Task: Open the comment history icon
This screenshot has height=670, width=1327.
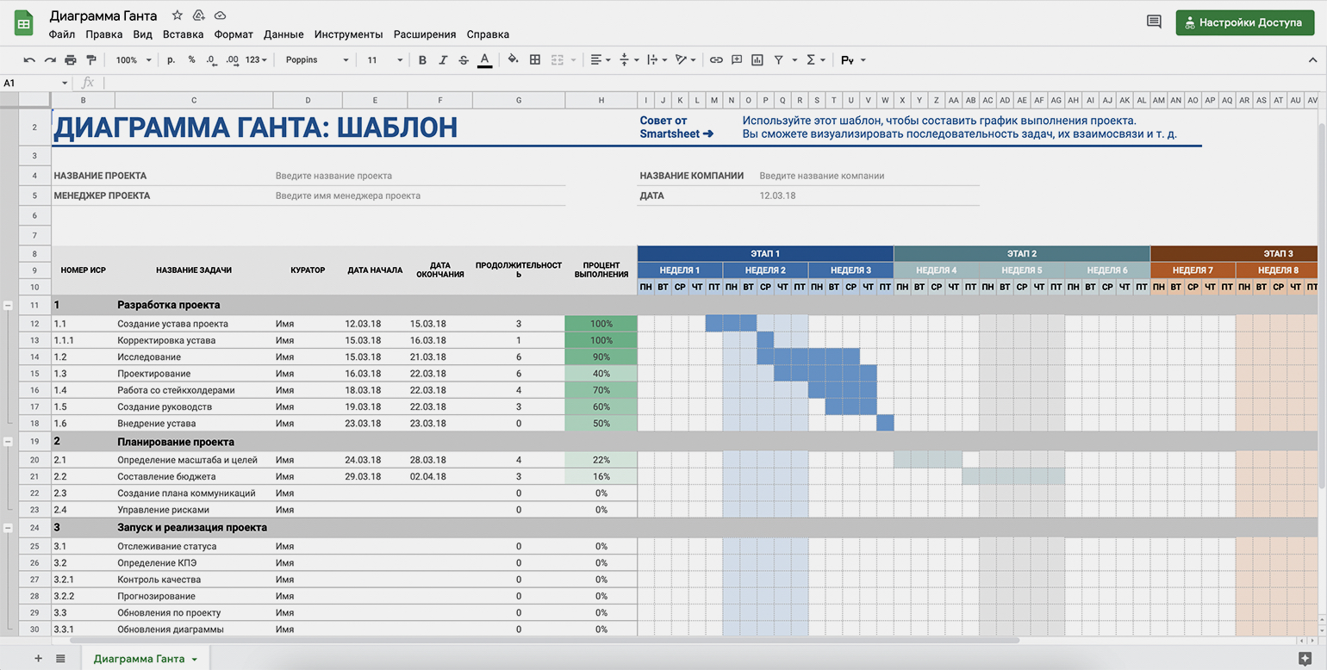Action: tap(1154, 22)
